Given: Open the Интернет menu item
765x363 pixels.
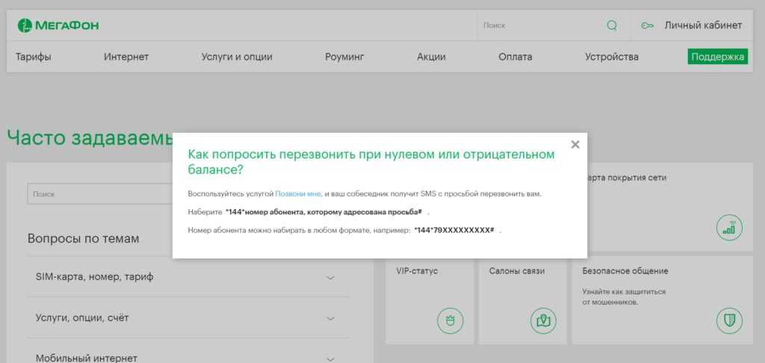Looking at the screenshot, I should pyautogui.click(x=126, y=57).
